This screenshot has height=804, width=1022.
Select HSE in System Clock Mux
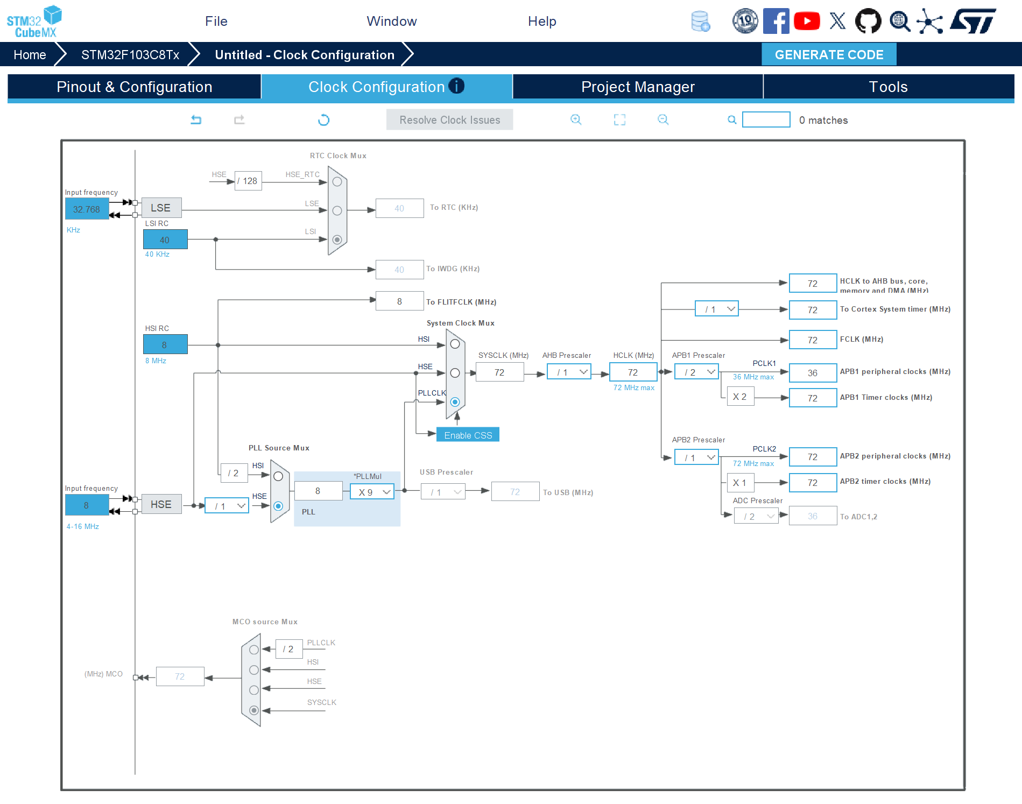[455, 373]
